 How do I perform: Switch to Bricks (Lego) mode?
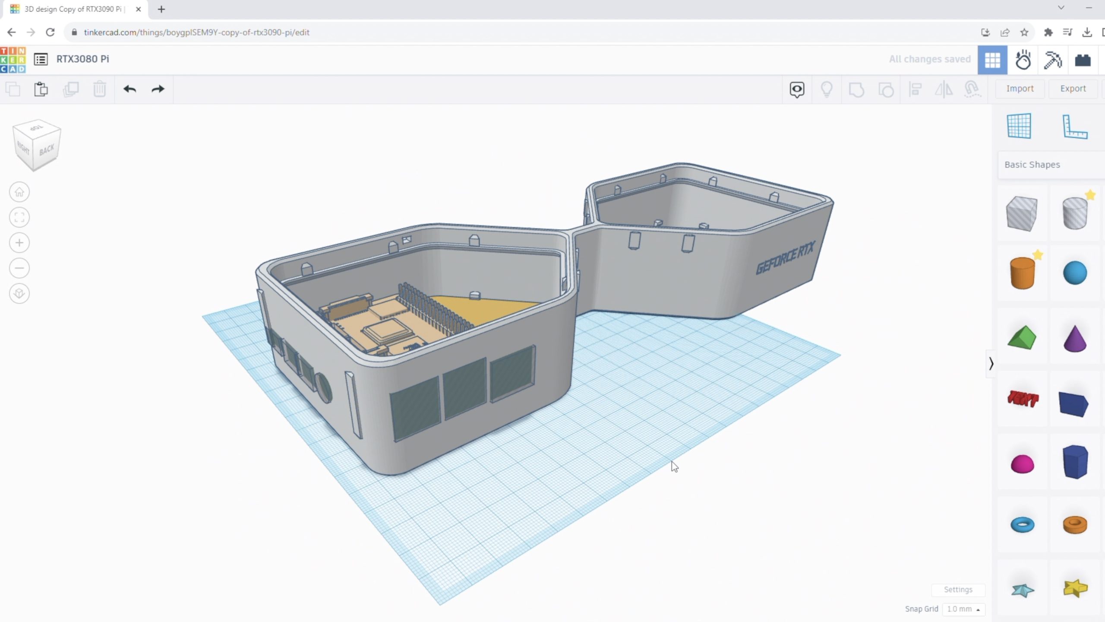[x=1083, y=60]
